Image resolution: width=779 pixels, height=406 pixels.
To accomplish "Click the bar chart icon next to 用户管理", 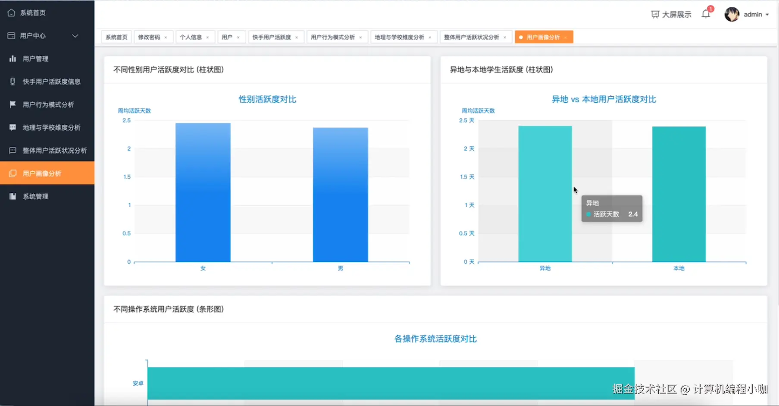I will (x=13, y=58).
